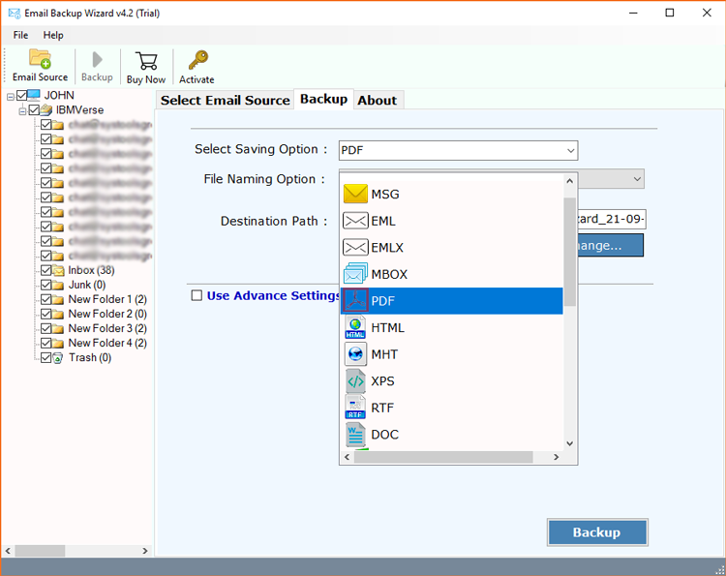Select the RTF document icon
Viewport: 726px width, 576px height.
click(x=355, y=408)
